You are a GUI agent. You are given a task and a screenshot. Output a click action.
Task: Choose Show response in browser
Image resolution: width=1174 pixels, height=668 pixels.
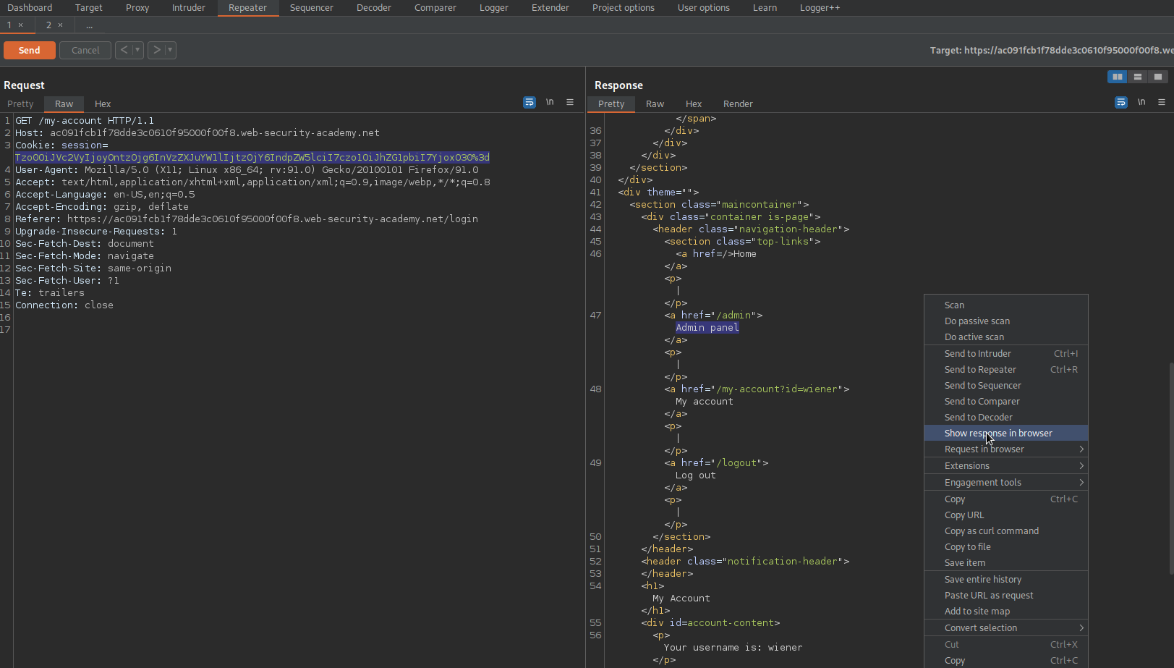[1006, 434]
